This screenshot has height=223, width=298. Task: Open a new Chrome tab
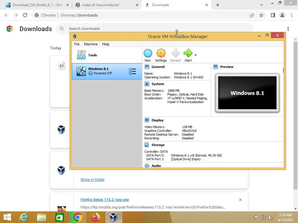218,5
